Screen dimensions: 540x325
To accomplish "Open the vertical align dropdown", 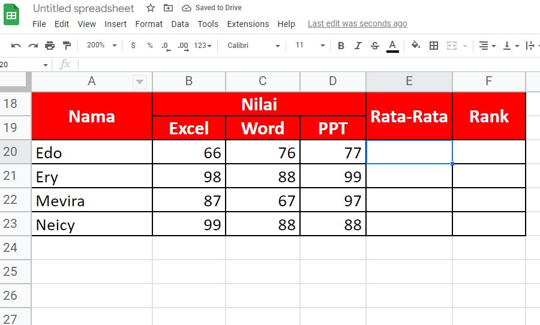I will click(511, 46).
